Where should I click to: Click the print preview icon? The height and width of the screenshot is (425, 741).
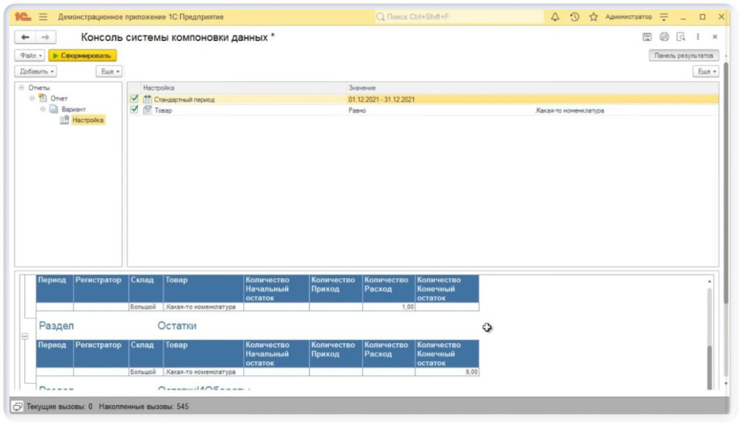coord(681,37)
